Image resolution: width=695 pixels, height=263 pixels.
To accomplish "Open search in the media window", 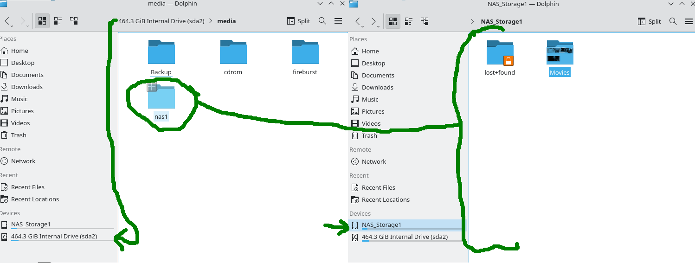I will point(322,21).
